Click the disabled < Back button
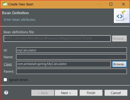The width and height of the screenshot is (130, 100). (43, 93)
